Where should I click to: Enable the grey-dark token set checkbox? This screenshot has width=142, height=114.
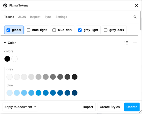(106, 30)
